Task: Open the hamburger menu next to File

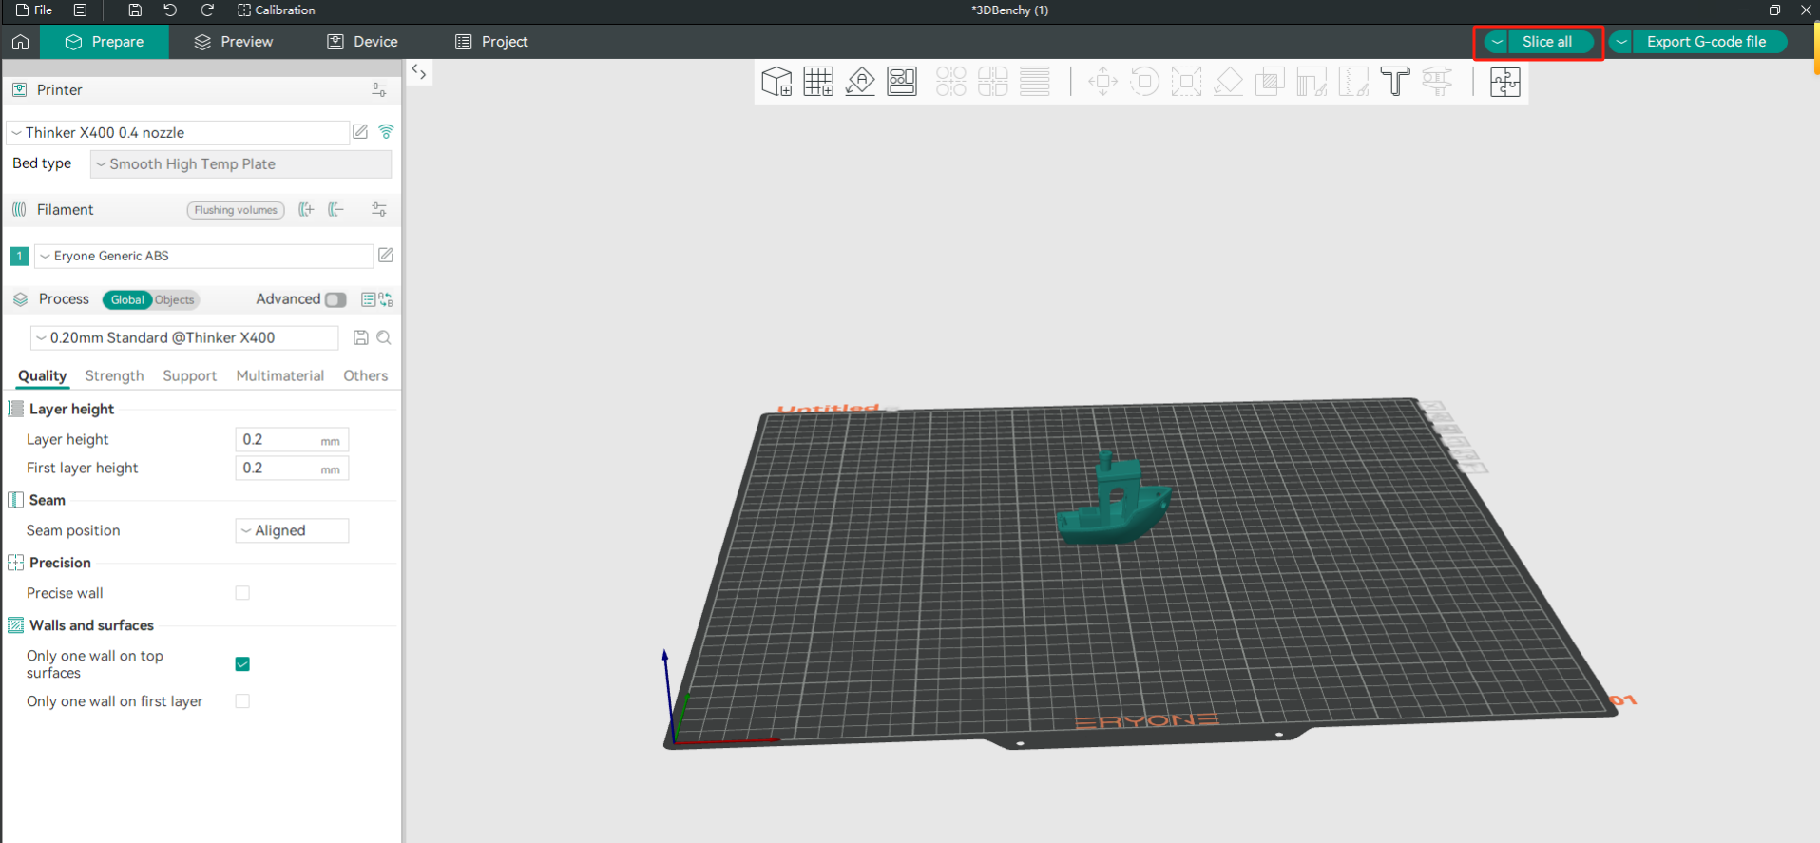Action: [x=80, y=10]
